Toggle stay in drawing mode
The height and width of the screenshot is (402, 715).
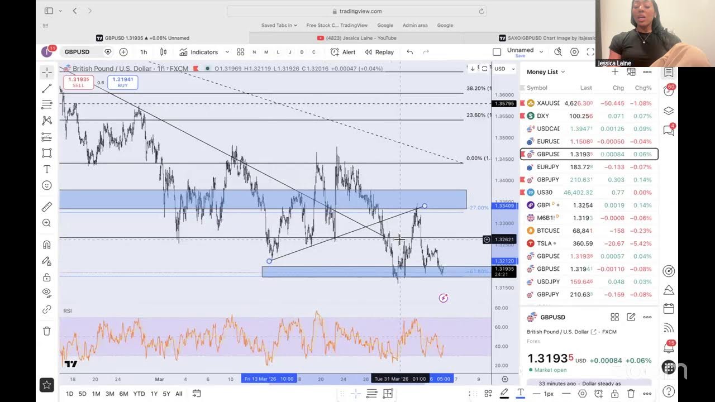click(x=47, y=261)
